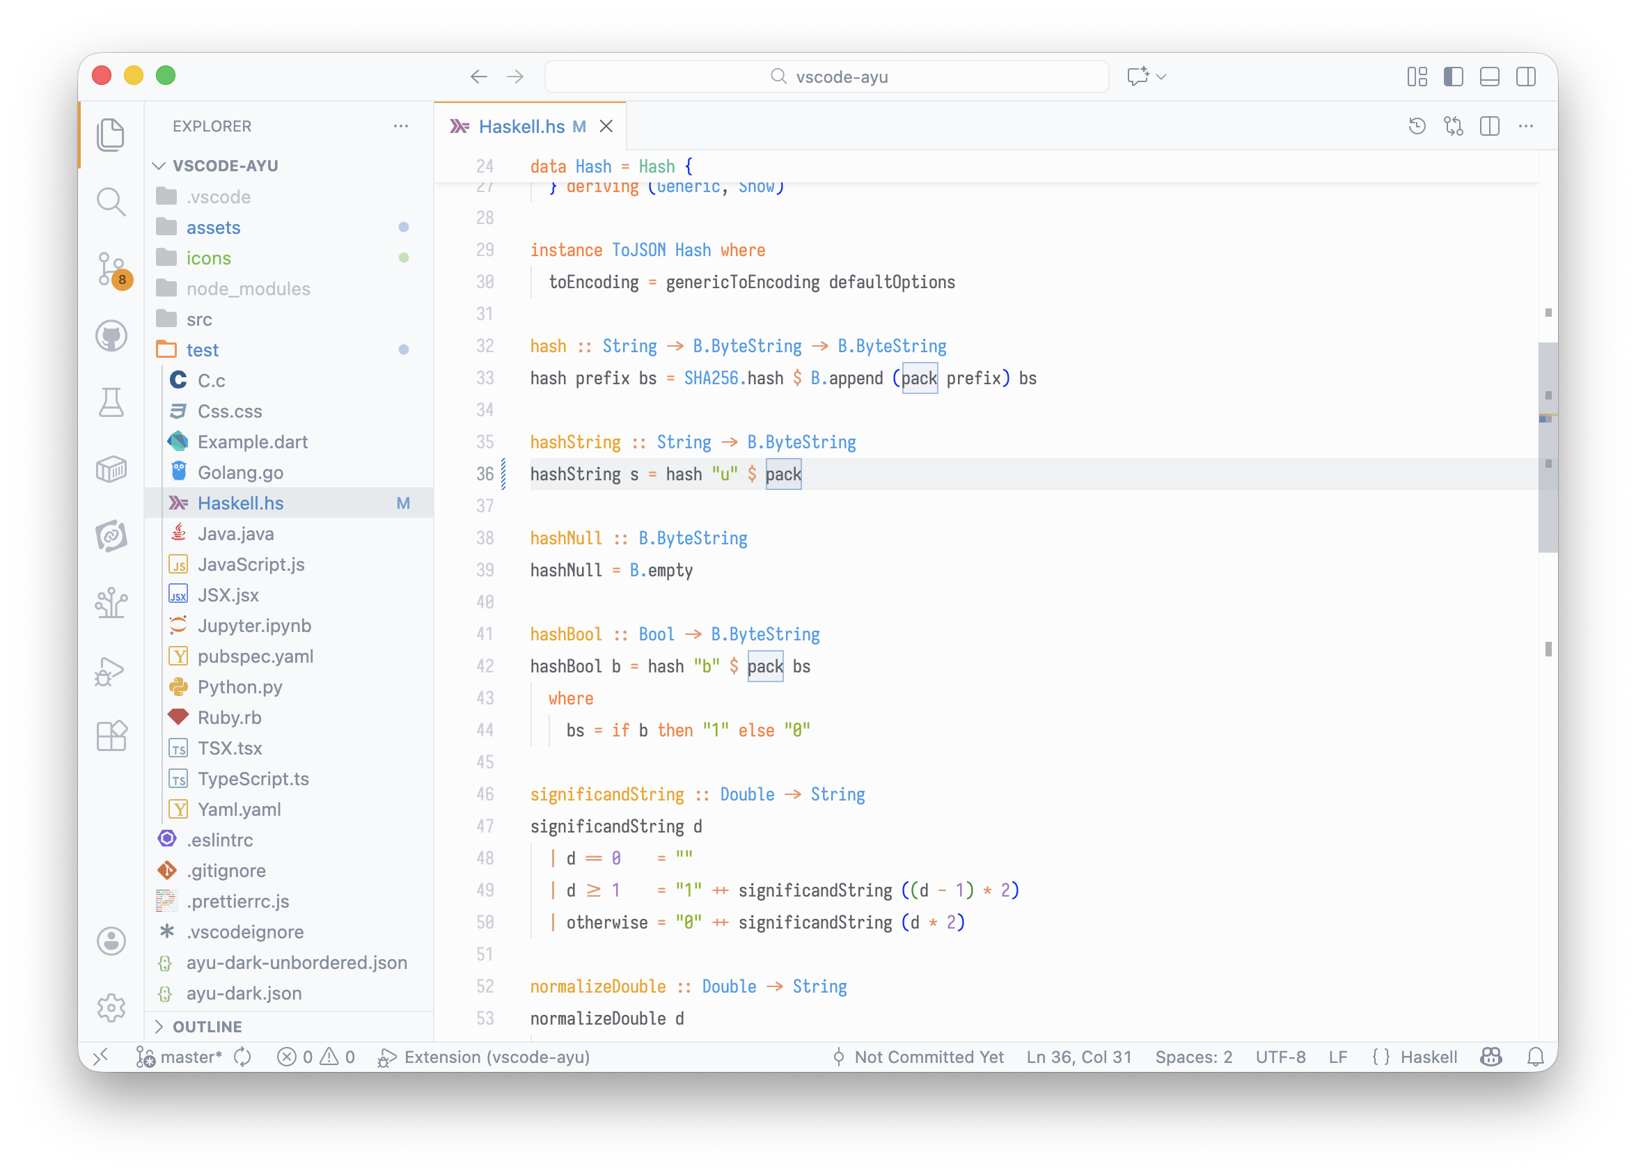Click the file timeline history icon
This screenshot has height=1175, width=1636.
1417,127
